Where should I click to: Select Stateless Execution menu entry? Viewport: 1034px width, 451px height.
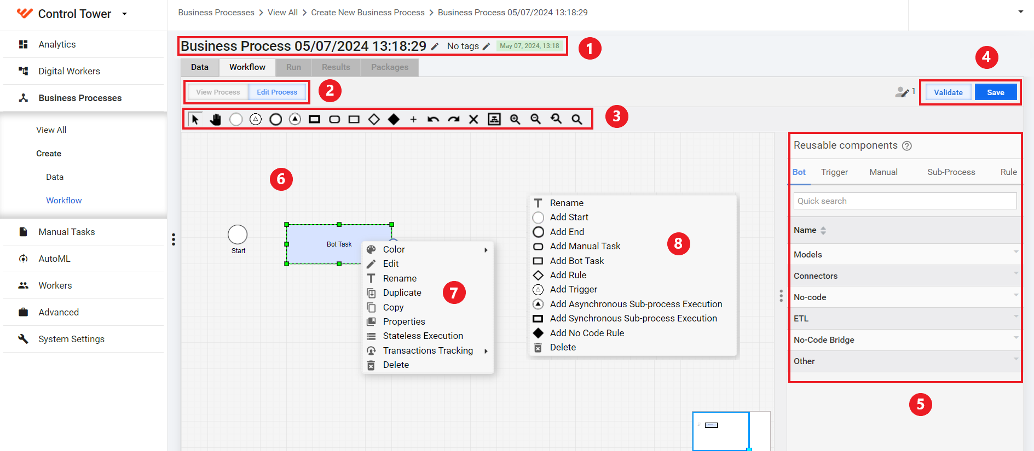coord(428,336)
